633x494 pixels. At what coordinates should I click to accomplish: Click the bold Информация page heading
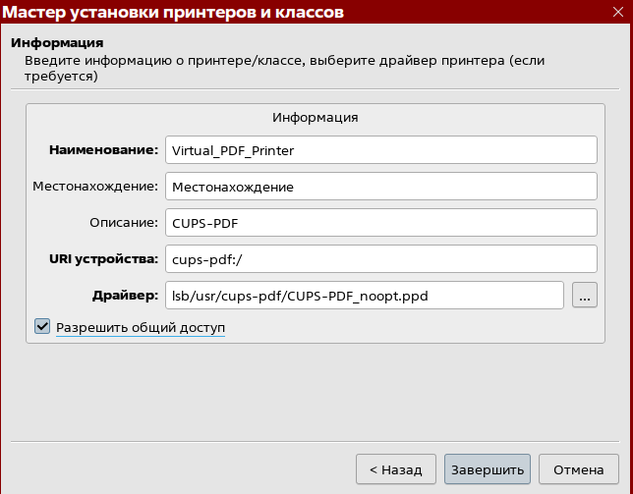57,43
